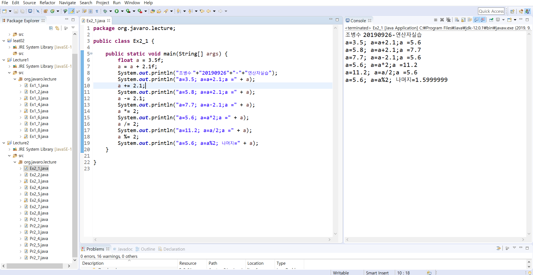533x275 pixels.
Task: Switch to the Javadoc tab
Action: (123, 249)
